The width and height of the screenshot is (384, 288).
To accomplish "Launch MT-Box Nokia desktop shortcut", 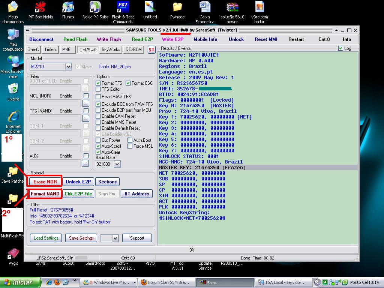I will click(40, 10).
